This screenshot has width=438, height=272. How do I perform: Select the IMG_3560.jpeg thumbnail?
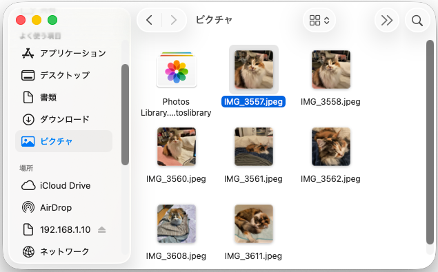point(177,147)
